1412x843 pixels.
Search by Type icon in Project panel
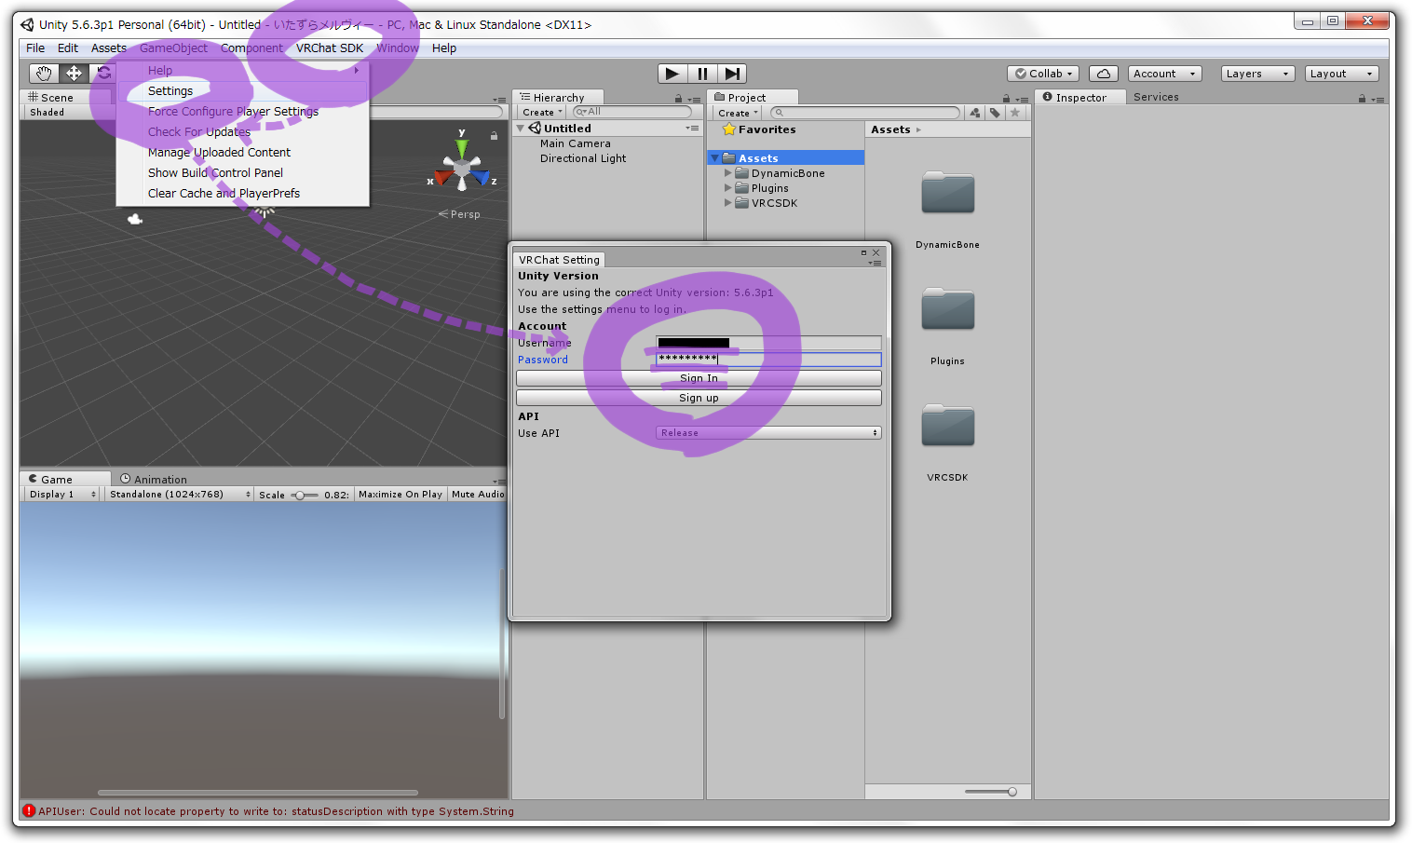(974, 113)
